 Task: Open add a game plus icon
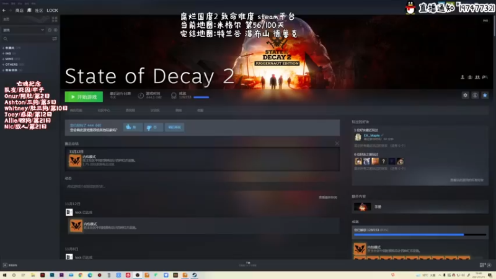pyautogui.click(x=5, y=265)
